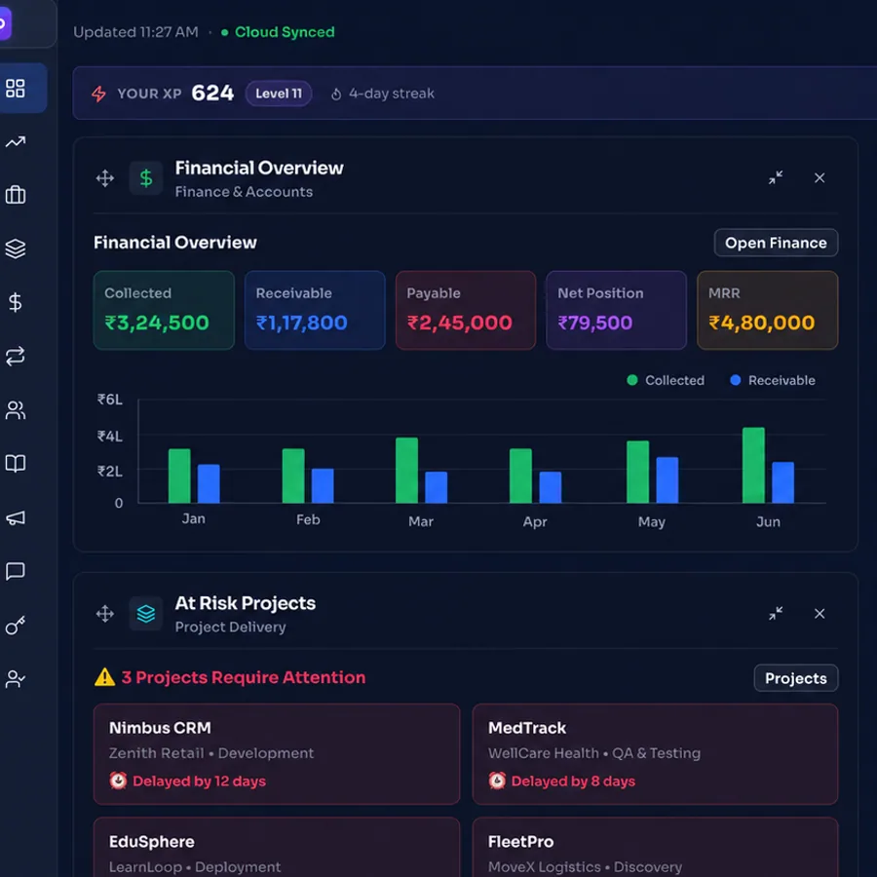Click the purple app logo
The height and width of the screenshot is (877, 877).
5,23
